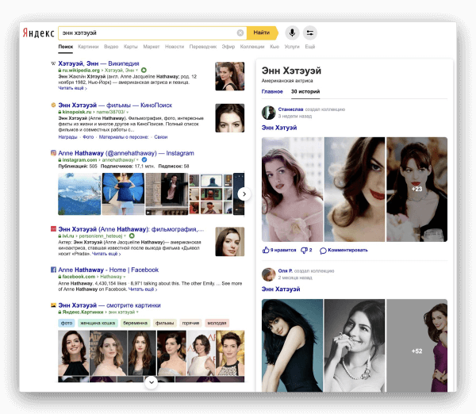Click Станислав's user avatar
Viewport: 476px width, 414px height.
[268, 113]
